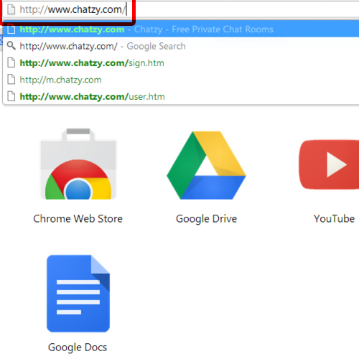The height and width of the screenshot is (359, 359).
Task: Open the YouTube app icon
Action: [329, 164]
